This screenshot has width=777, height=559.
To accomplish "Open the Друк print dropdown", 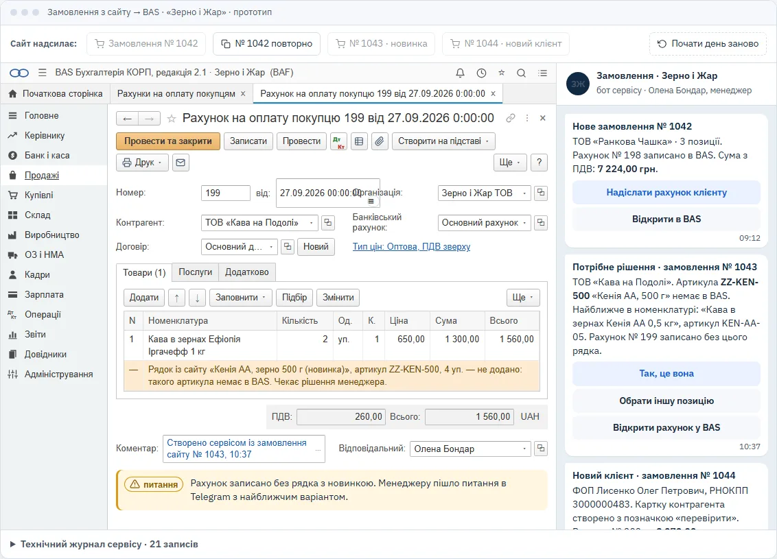I will [x=142, y=163].
